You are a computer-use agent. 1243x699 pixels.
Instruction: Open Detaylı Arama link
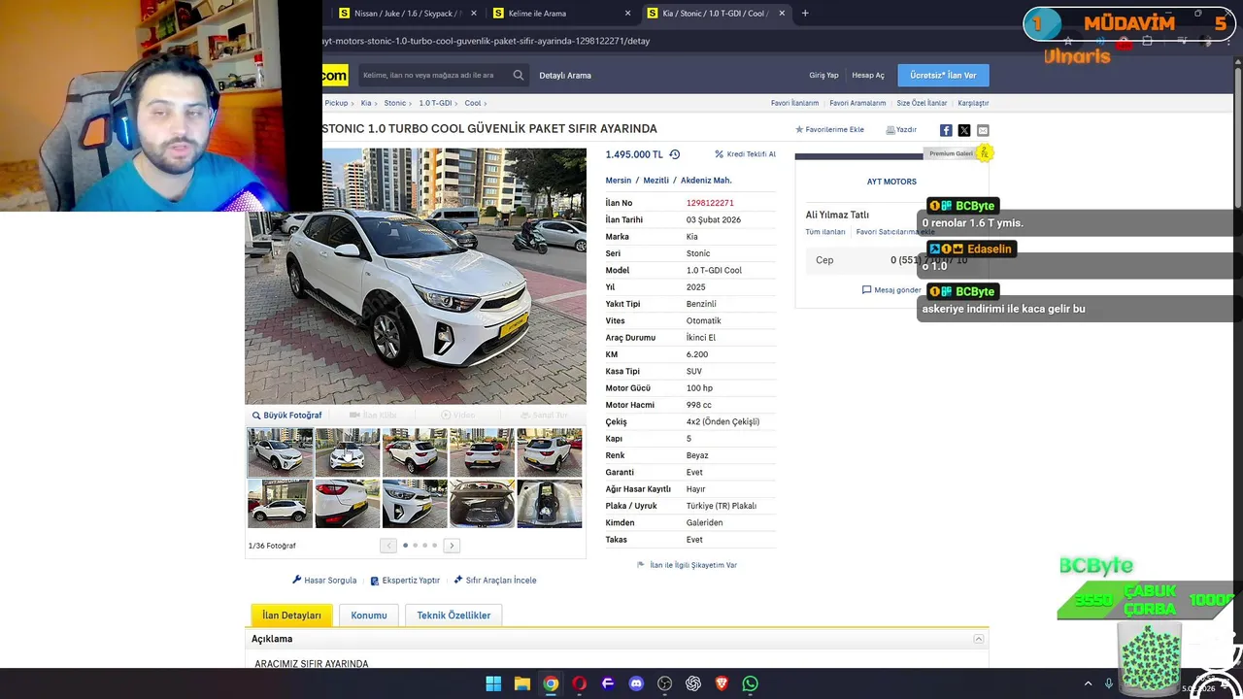(565, 75)
